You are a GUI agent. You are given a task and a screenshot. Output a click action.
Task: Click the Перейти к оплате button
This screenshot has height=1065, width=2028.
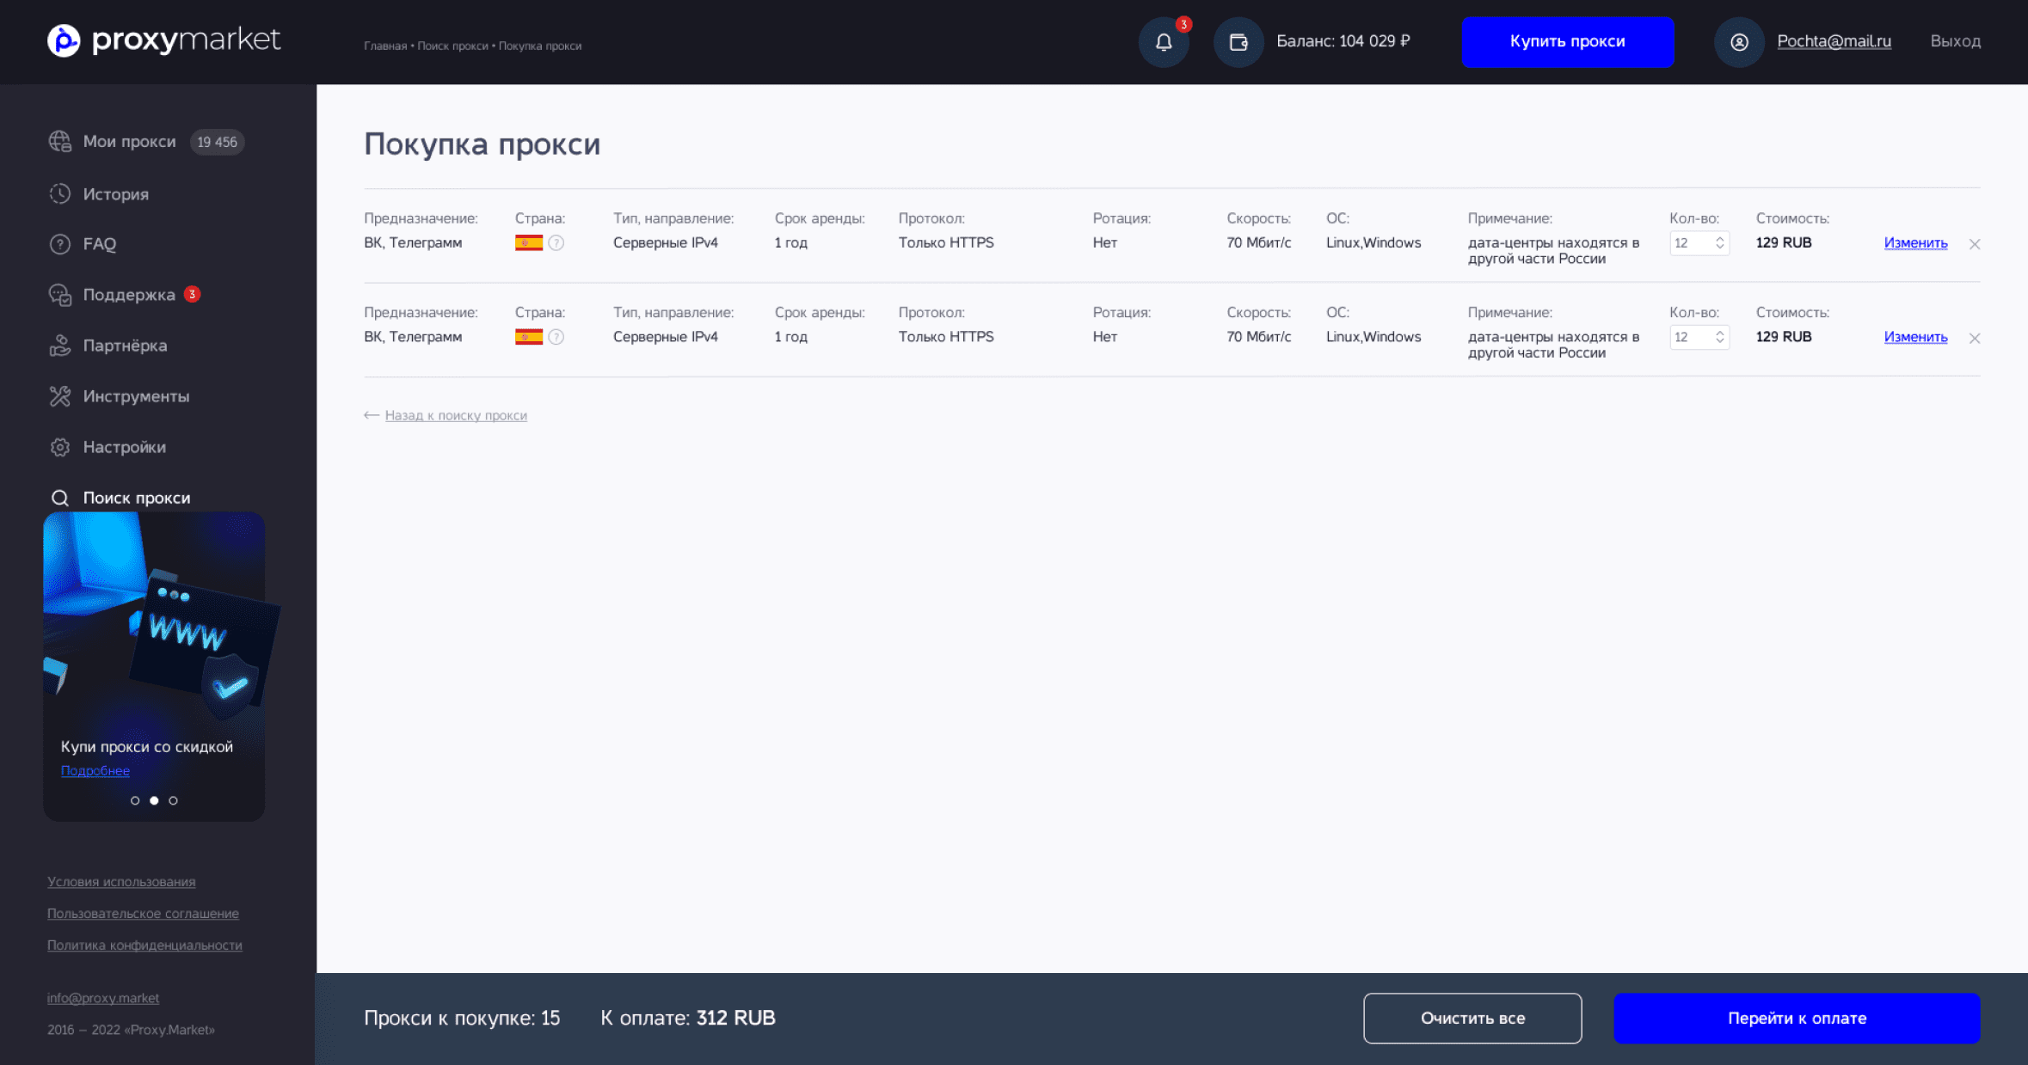point(1797,1019)
